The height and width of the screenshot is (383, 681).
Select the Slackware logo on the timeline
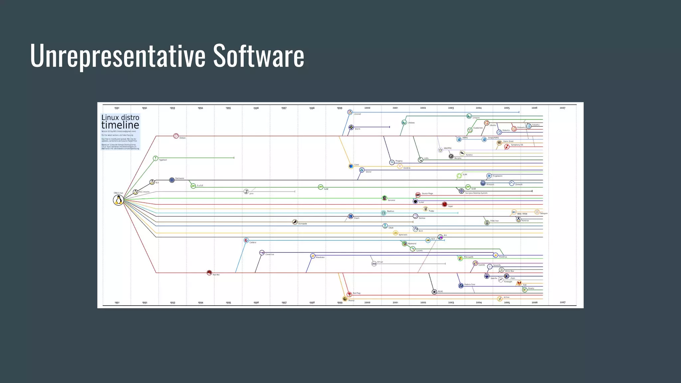172,180
